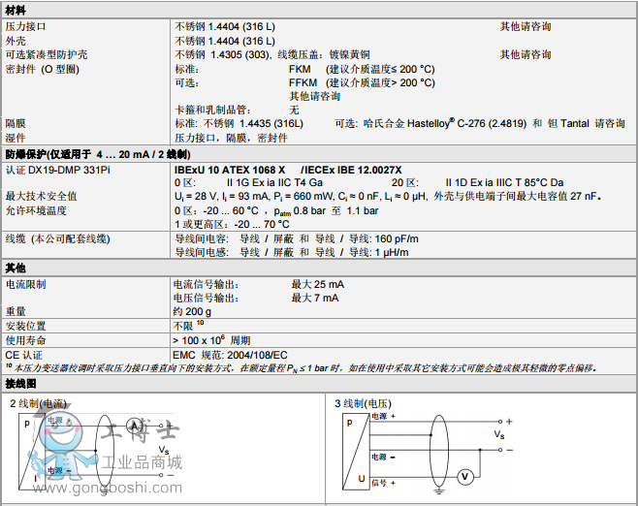Click the shield ellipse in the 3-wire diagram
Image resolution: width=638 pixels, height=506 pixels.
[429, 449]
